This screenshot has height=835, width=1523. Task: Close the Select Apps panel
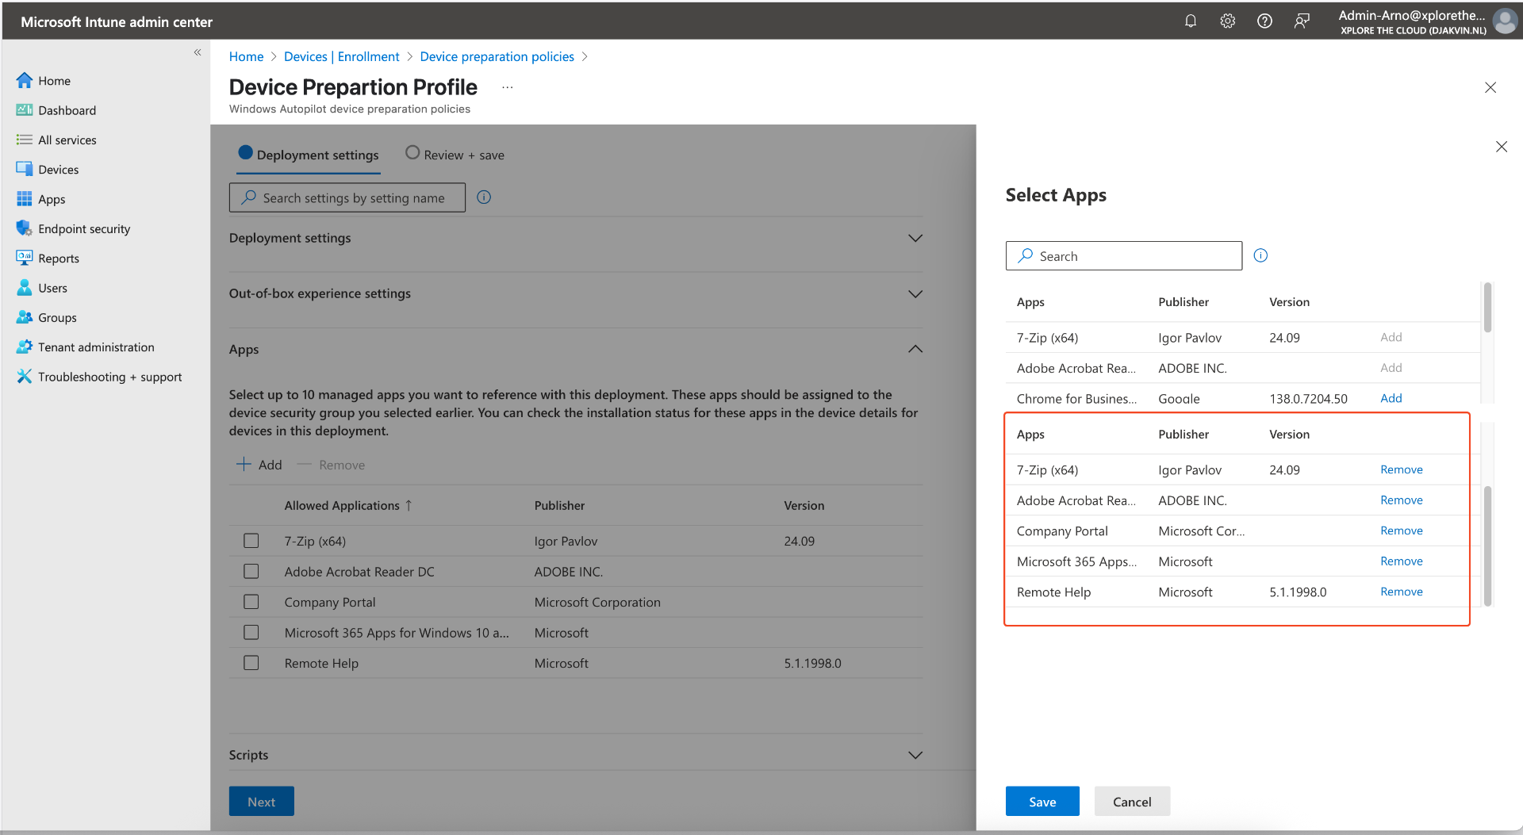point(1502,147)
